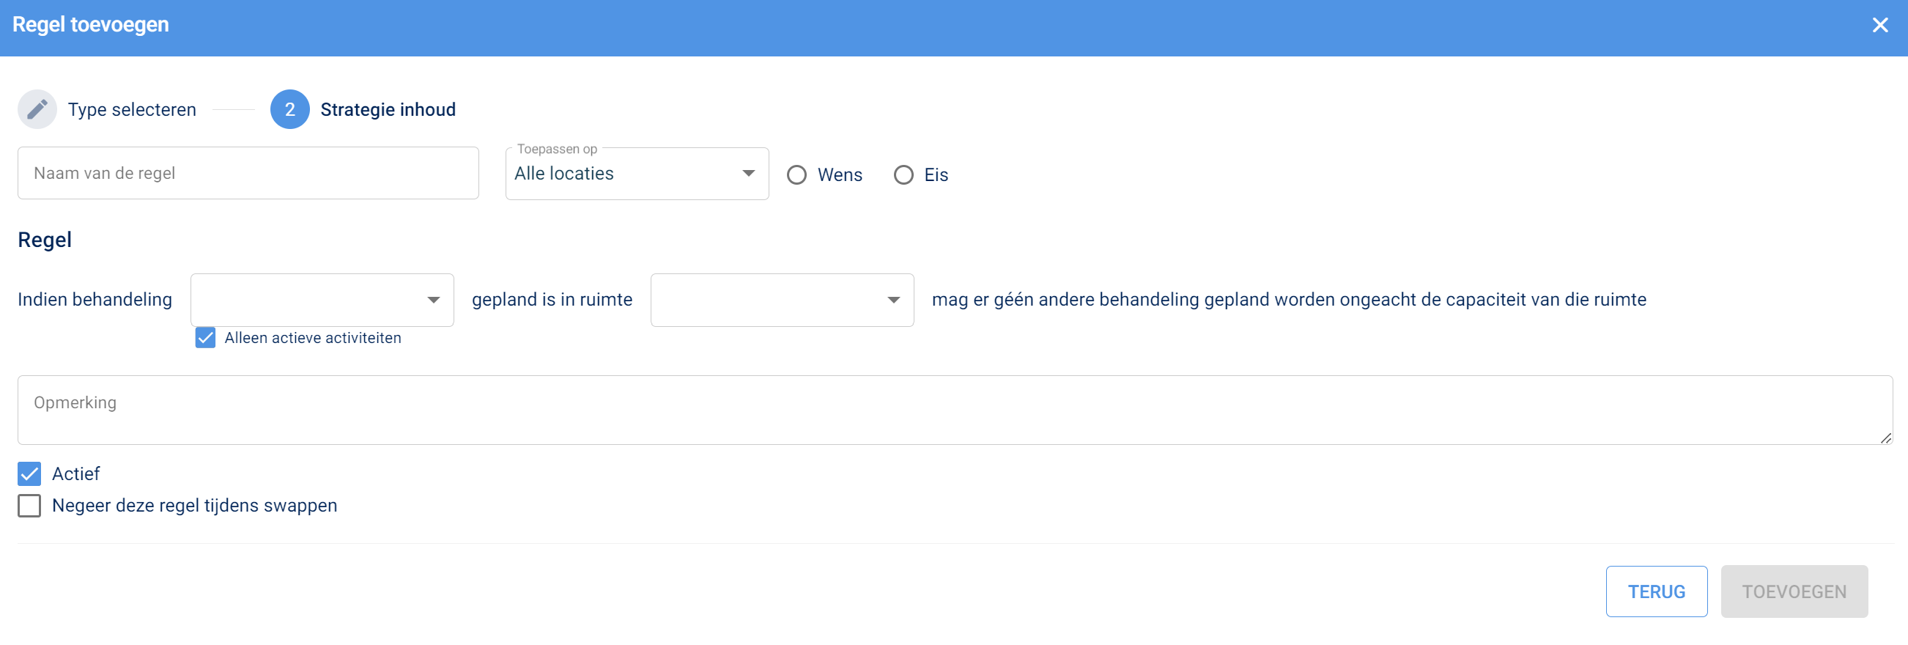
Task: Close the Regel toevoegen dialog
Action: (x=1879, y=25)
